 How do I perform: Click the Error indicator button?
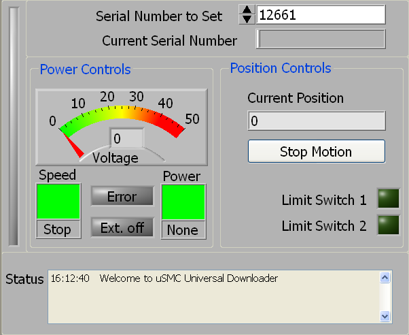[122, 197]
